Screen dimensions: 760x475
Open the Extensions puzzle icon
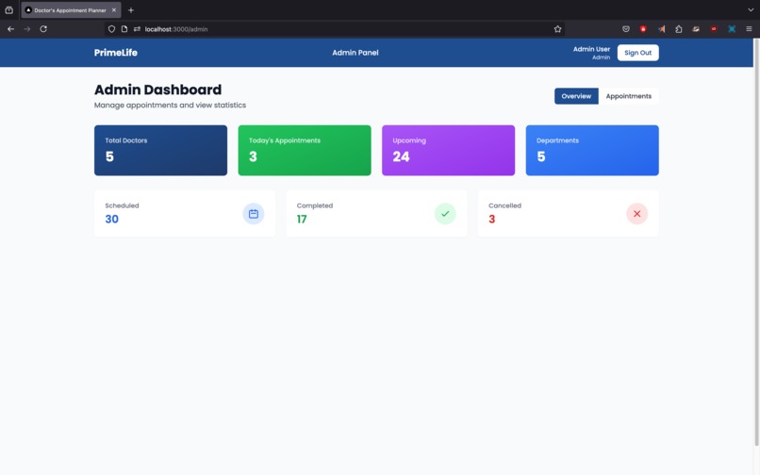point(679,29)
